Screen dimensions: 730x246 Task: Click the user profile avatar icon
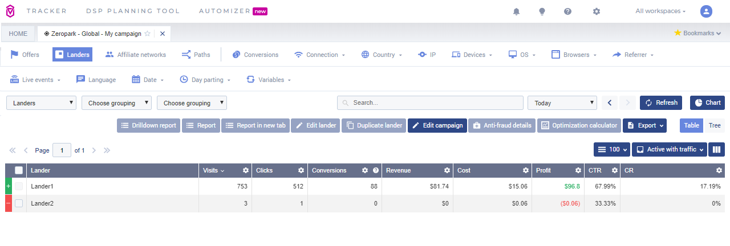coord(706,11)
